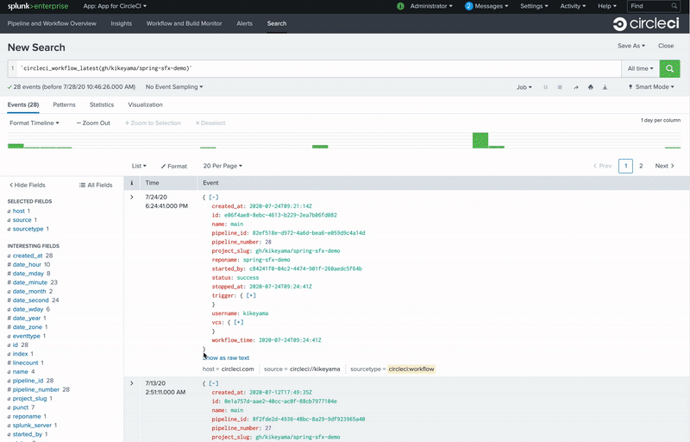Image resolution: width=690 pixels, height=442 pixels.
Task: Click the username value kikeyama
Action: pyautogui.click(x=255, y=313)
